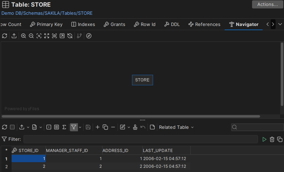The image size is (284, 172).
Task: Zoom out of the diagram
Action: tap(31, 36)
